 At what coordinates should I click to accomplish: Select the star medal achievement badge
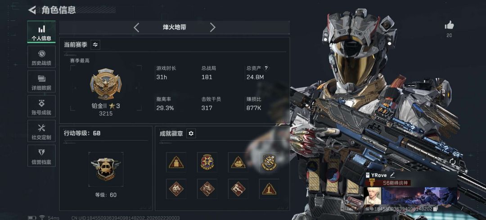[x=207, y=162]
